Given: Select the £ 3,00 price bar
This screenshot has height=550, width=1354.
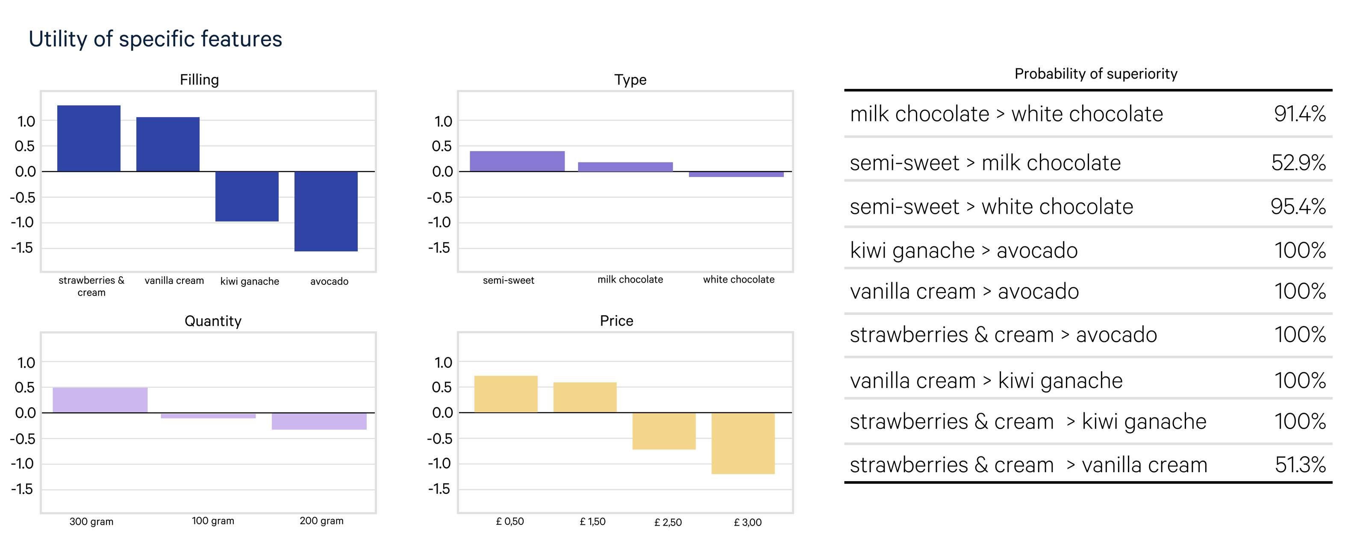Looking at the screenshot, I should pos(743,443).
